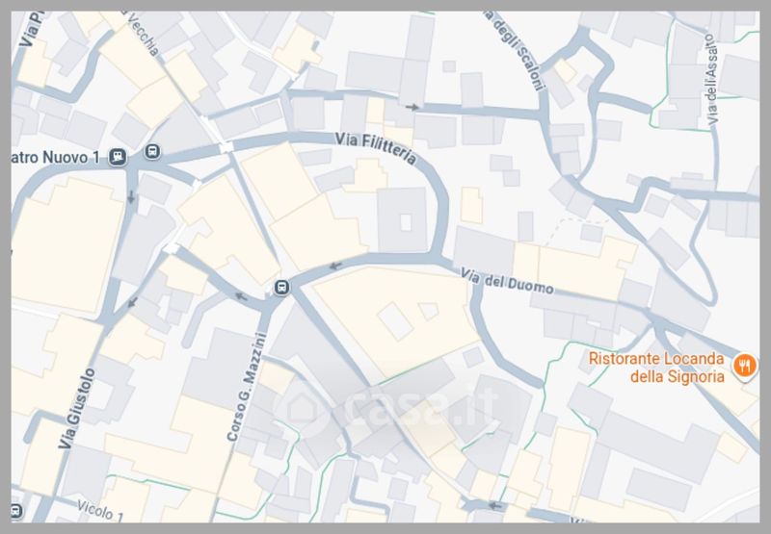This screenshot has height=534, width=771.
Task: Select the bus stop icon near Corso G. Mazzini
Action: click(281, 287)
